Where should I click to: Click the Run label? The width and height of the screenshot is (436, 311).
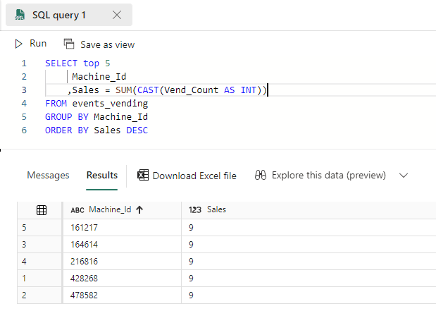[x=38, y=44]
